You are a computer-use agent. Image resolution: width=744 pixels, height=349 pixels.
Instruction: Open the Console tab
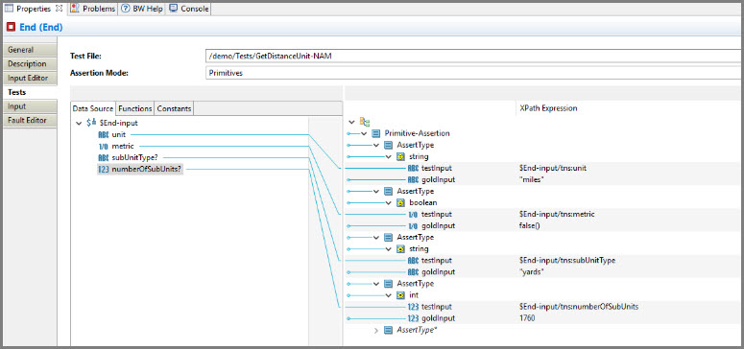(188, 9)
